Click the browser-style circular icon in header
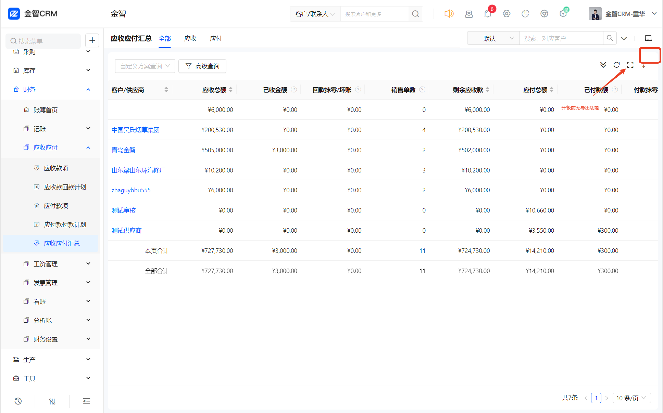 544,14
